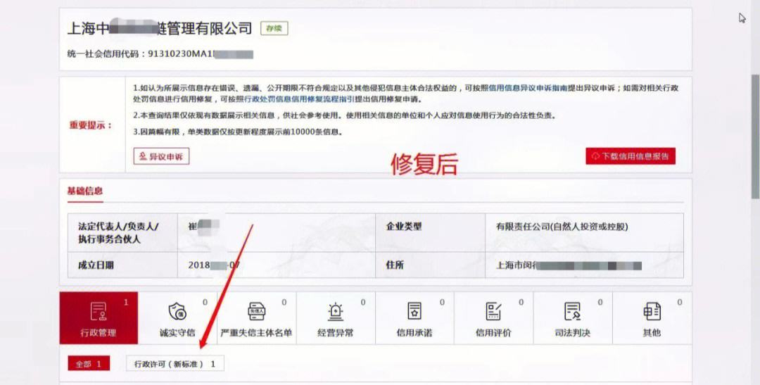Click the 经营异常 alarm light icon
The image size is (760, 385).
tap(336, 311)
